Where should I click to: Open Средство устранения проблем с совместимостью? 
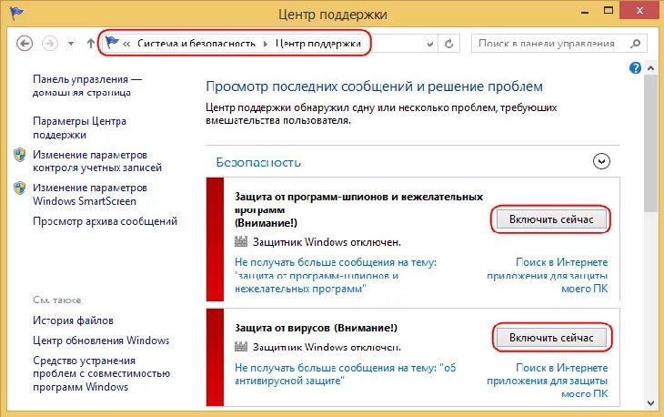[101, 373]
